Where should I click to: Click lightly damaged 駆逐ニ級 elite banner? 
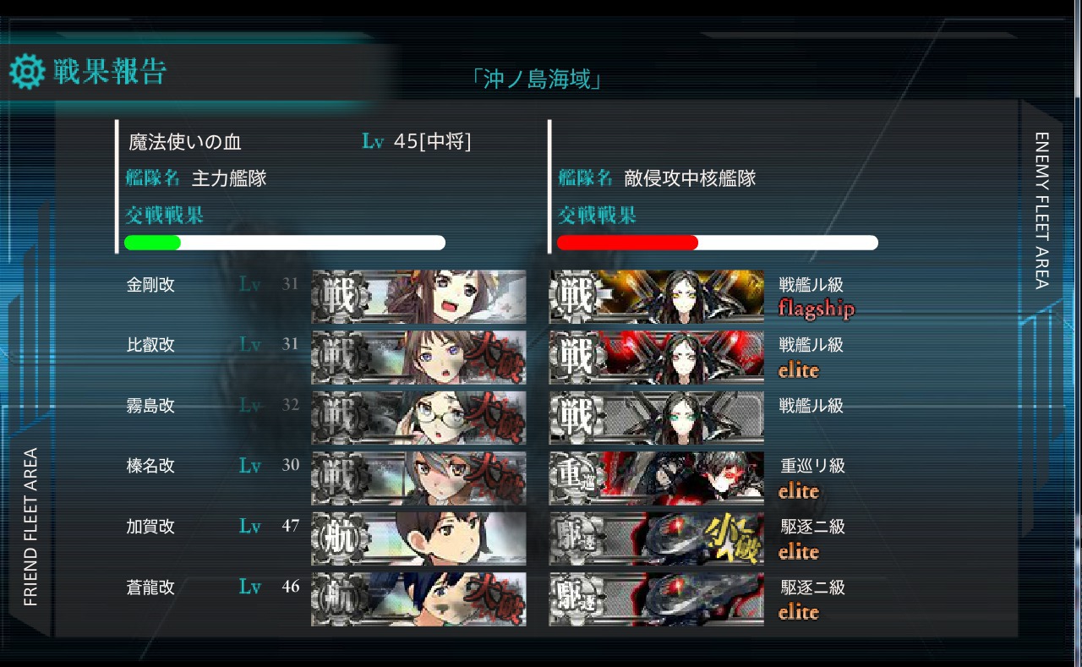[657, 539]
